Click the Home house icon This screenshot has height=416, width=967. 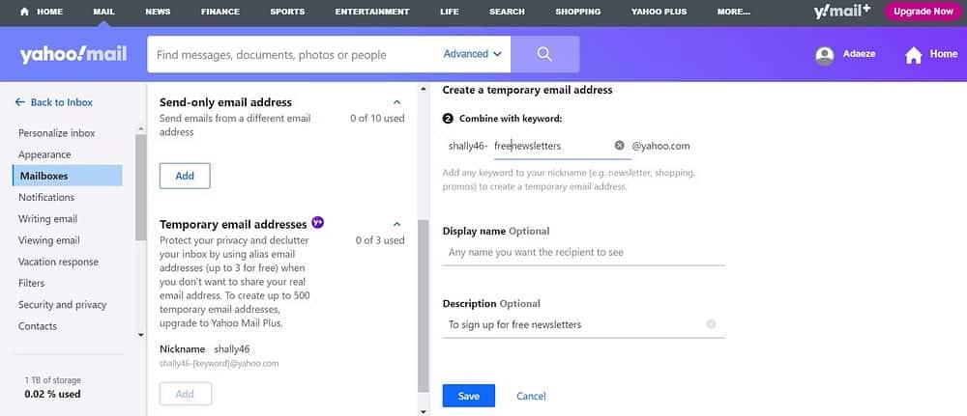pos(914,55)
